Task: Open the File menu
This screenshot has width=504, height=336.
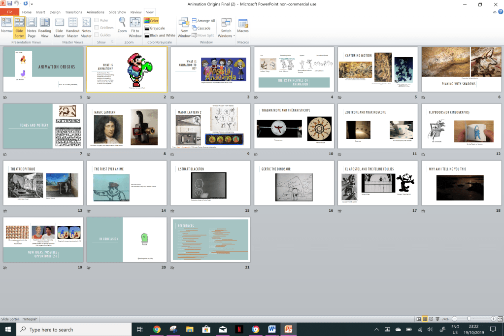Action: (x=9, y=12)
